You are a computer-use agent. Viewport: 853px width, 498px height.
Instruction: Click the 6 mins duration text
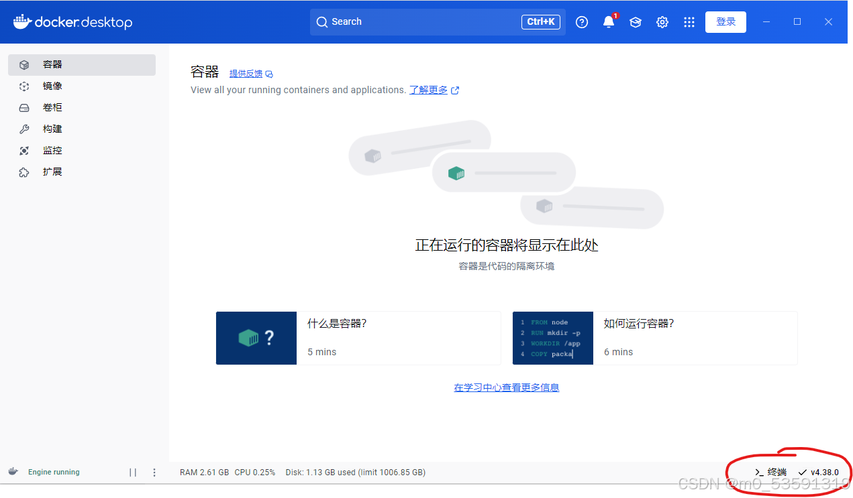pyautogui.click(x=619, y=352)
